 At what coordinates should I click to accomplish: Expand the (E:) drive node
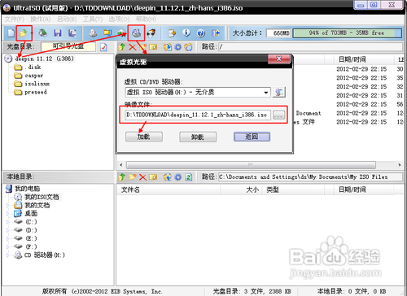pyautogui.click(x=7, y=238)
